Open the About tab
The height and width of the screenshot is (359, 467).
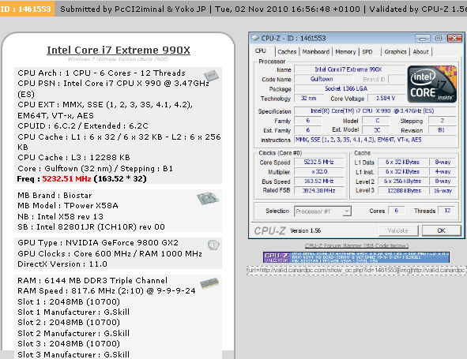420,52
